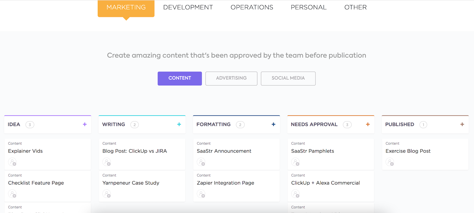474x213 pixels.
Task: Select the ADVERTISING button
Action: point(231,78)
